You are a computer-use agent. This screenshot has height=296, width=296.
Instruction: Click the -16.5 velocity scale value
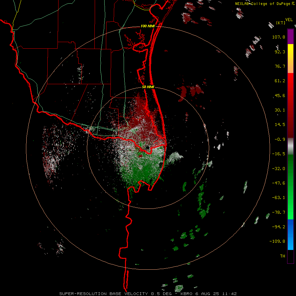point(279,154)
